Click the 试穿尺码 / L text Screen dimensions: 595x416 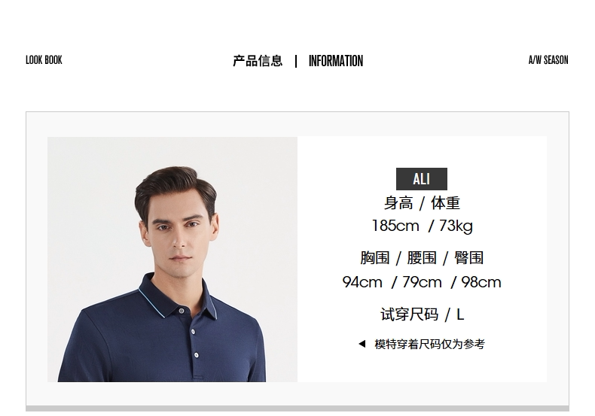pyautogui.click(x=423, y=314)
